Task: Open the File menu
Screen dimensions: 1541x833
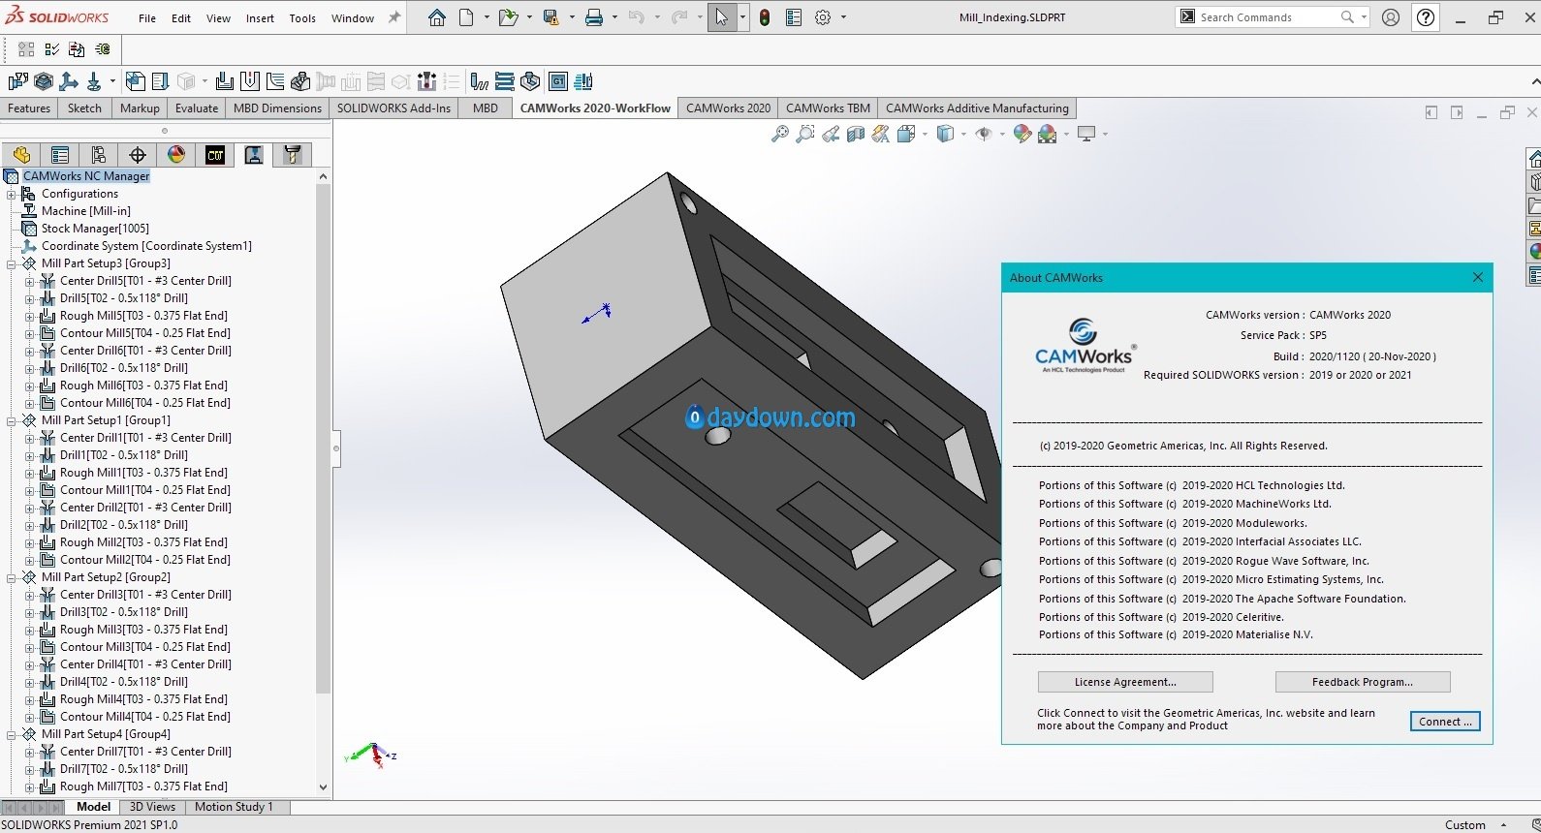Action: (147, 18)
